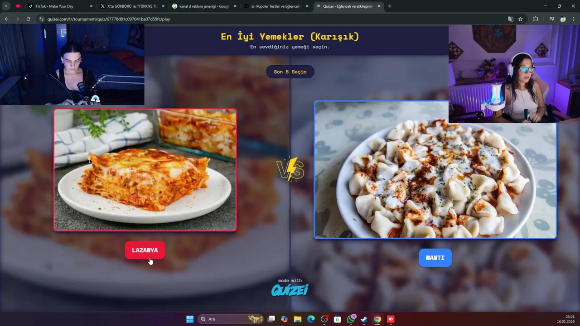The height and width of the screenshot is (326, 580).
Task: Open media controls icon in toolbar
Action: (551, 19)
